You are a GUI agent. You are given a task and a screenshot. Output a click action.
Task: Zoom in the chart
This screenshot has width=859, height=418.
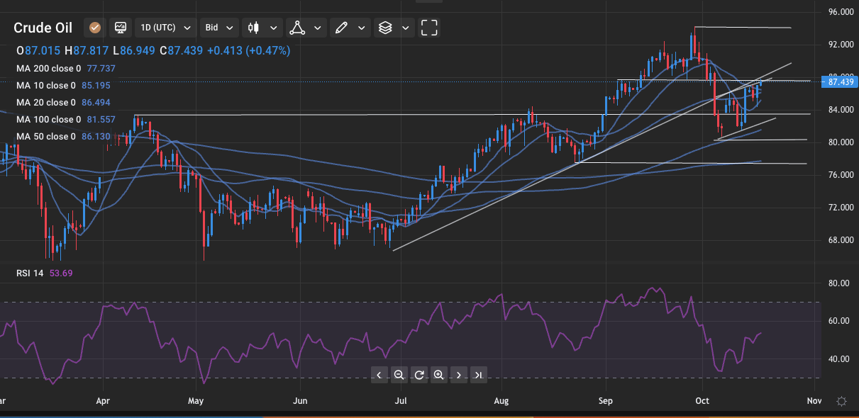(438, 375)
